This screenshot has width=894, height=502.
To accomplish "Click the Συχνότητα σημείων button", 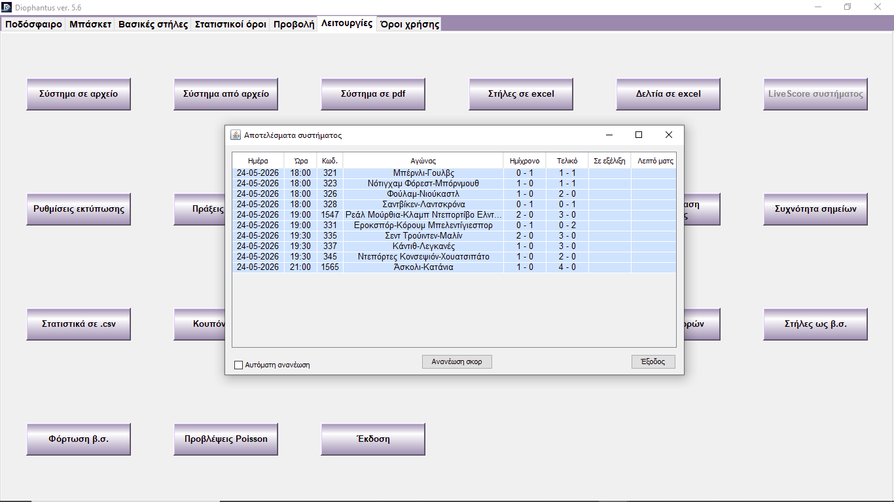I will [815, 209].
